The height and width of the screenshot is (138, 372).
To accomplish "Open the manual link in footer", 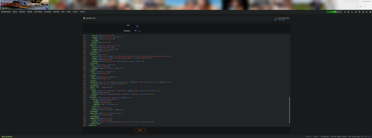I will point(369,137).
